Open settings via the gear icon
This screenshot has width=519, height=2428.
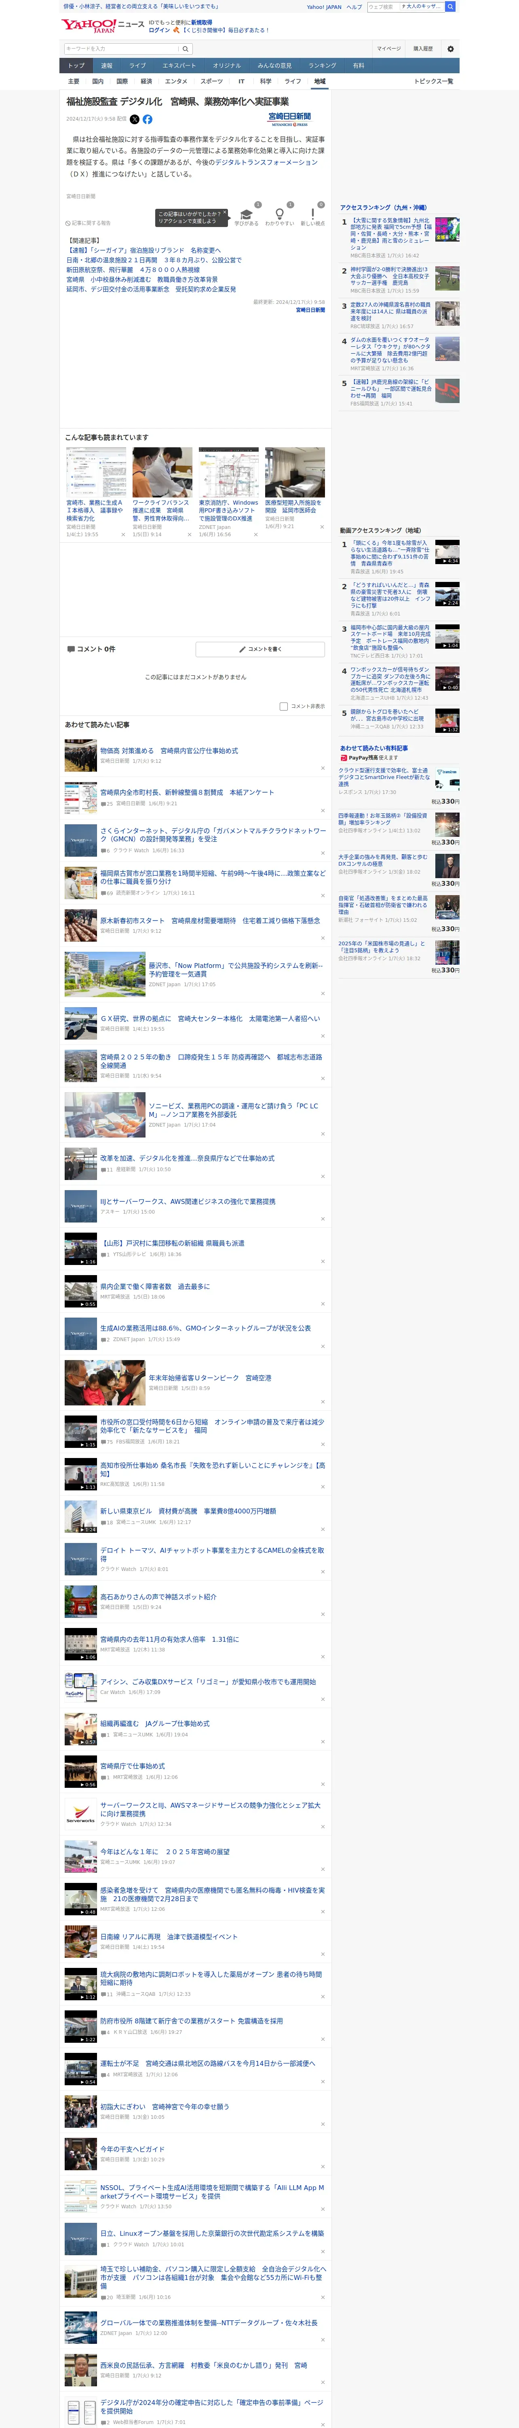450,49
